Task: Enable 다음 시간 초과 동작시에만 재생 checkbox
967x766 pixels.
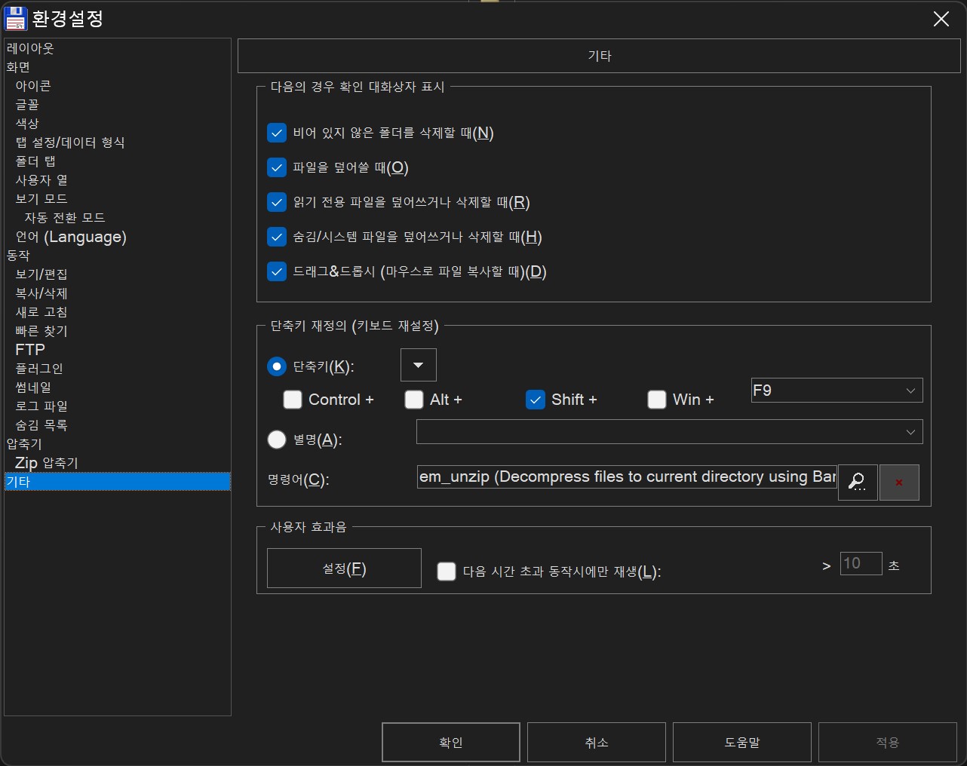Action: [447, 571]
